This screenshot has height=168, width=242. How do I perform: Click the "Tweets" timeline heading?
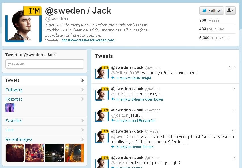[x=104, y=56]
